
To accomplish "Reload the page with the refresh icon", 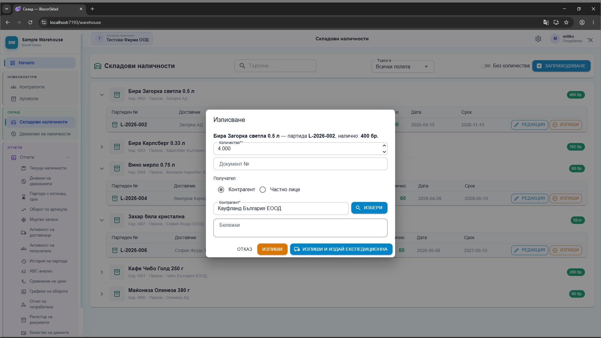I will tap(30, 22).
